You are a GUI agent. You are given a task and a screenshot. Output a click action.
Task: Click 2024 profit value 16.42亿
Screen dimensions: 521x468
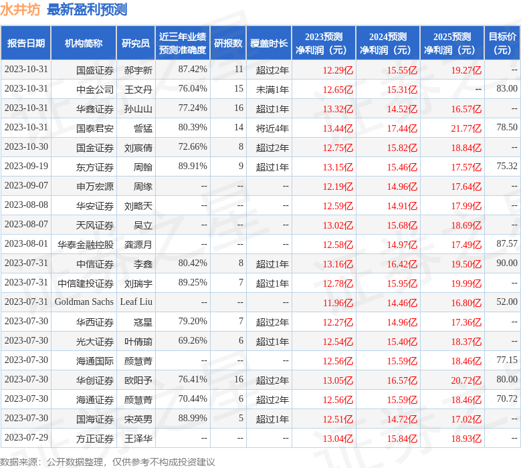402,264
